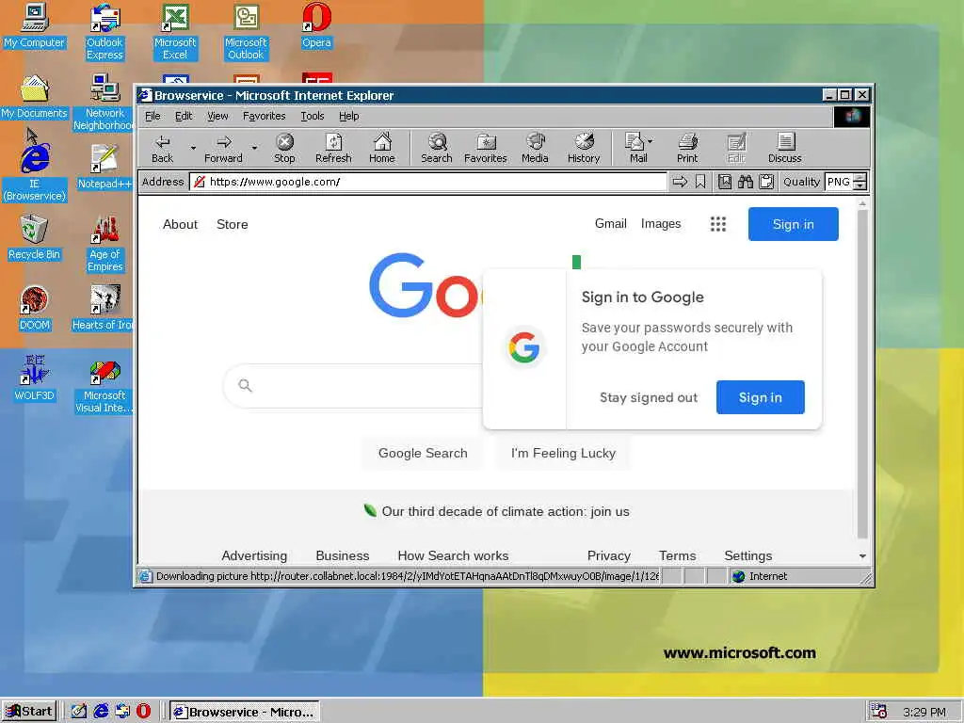Reload page using Refresh button
964x723 pixels.
[x=333, y=148]
